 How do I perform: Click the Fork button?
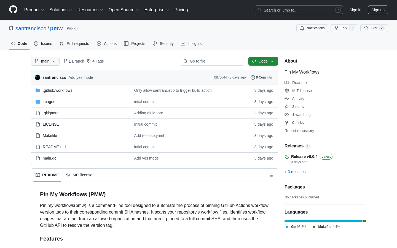click(x=344, y=28)
